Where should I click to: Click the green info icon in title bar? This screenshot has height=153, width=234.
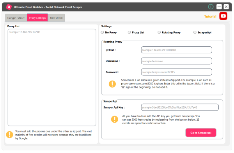coord(211,7)
